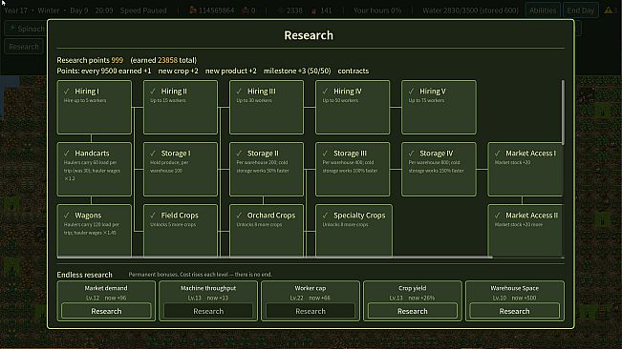Research the Warehouse Space upgrade
The width and height of the screenshot is (622, 349).
click(514, 312)
